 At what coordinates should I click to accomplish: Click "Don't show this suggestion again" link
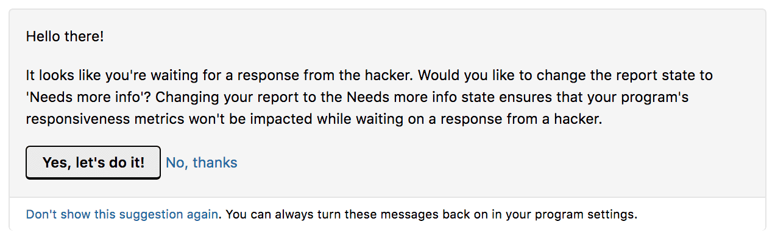122,214
